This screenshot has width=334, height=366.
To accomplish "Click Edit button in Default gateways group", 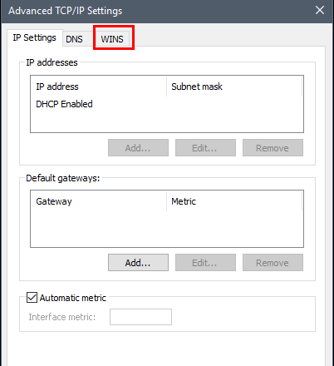I will (x=205, y=263).
